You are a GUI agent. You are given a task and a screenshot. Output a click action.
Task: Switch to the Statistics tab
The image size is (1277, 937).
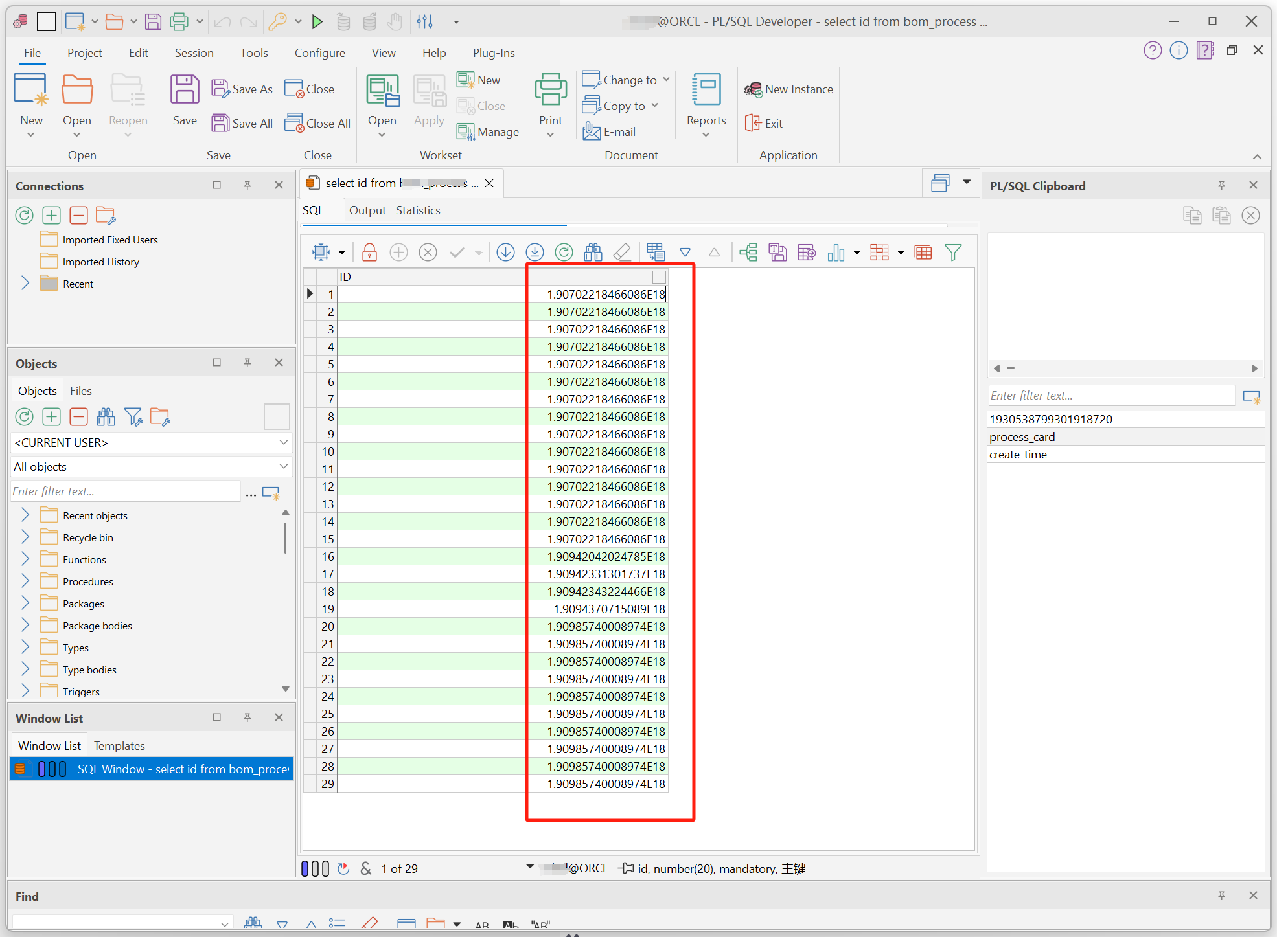[x=418, y=210]
